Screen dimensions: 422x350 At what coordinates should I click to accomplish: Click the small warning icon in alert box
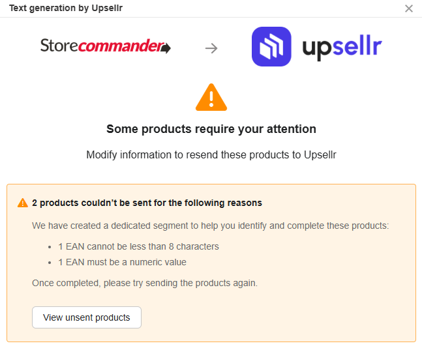(23, 203)
